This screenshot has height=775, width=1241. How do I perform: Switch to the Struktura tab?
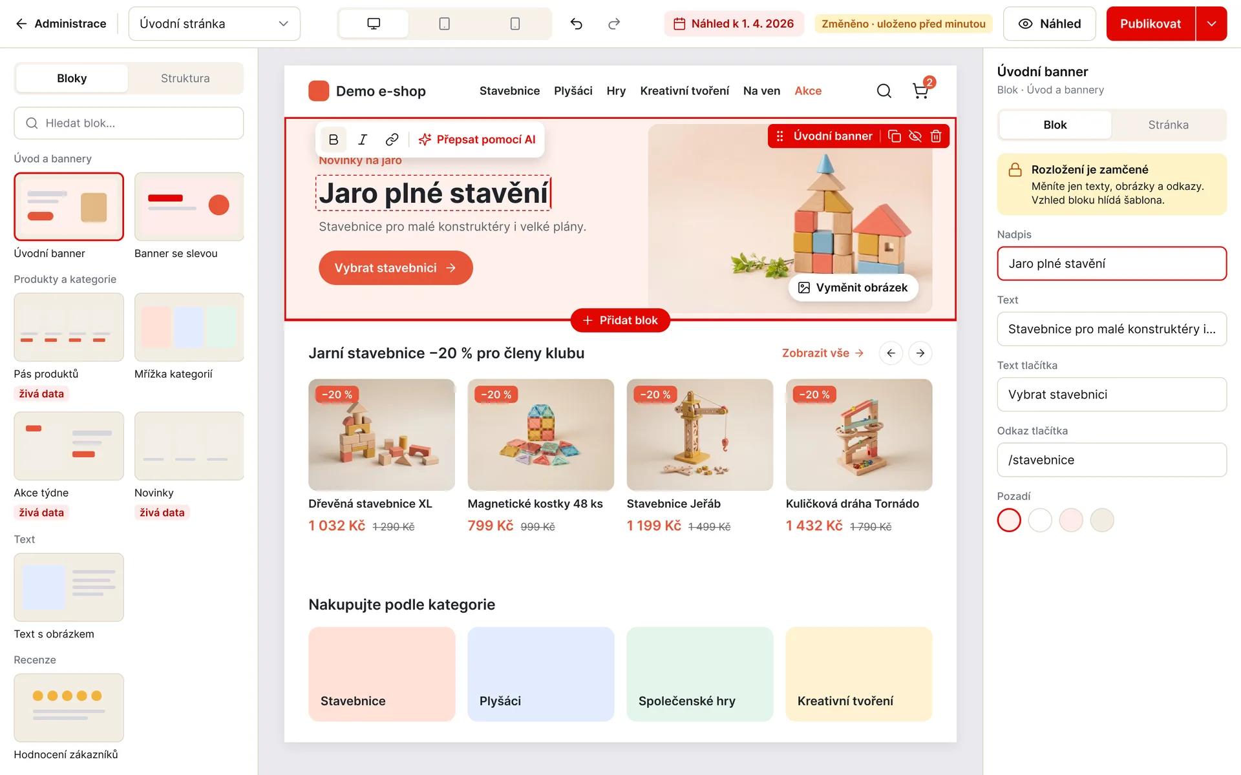coord(186,78)
